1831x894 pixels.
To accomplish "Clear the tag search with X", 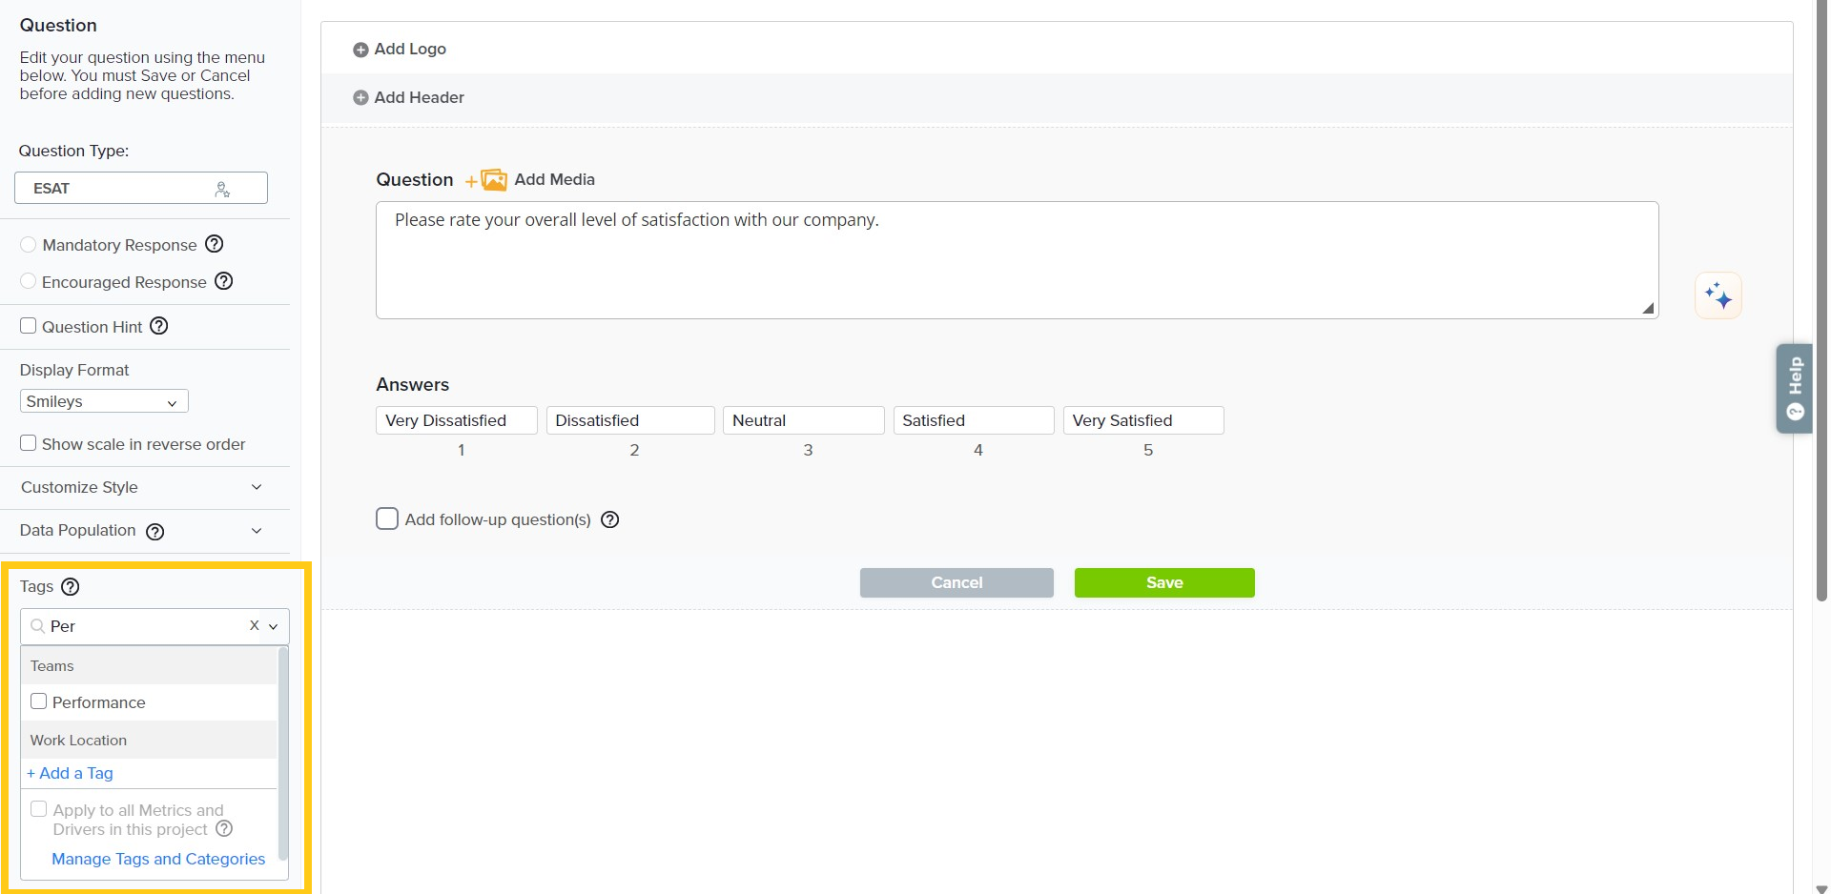I will (x=254, y=626).
